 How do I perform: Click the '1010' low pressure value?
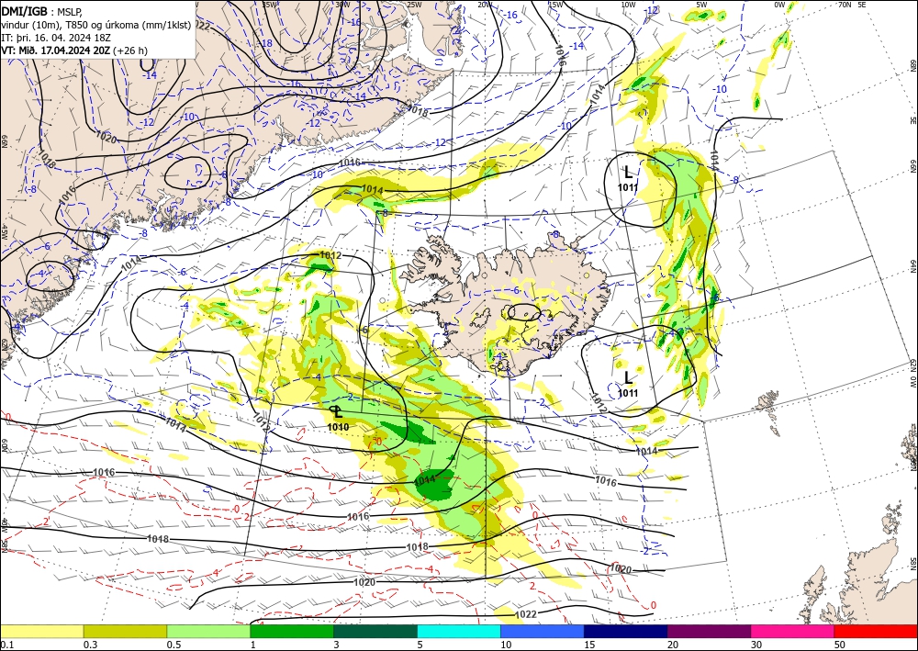point(338,427)
